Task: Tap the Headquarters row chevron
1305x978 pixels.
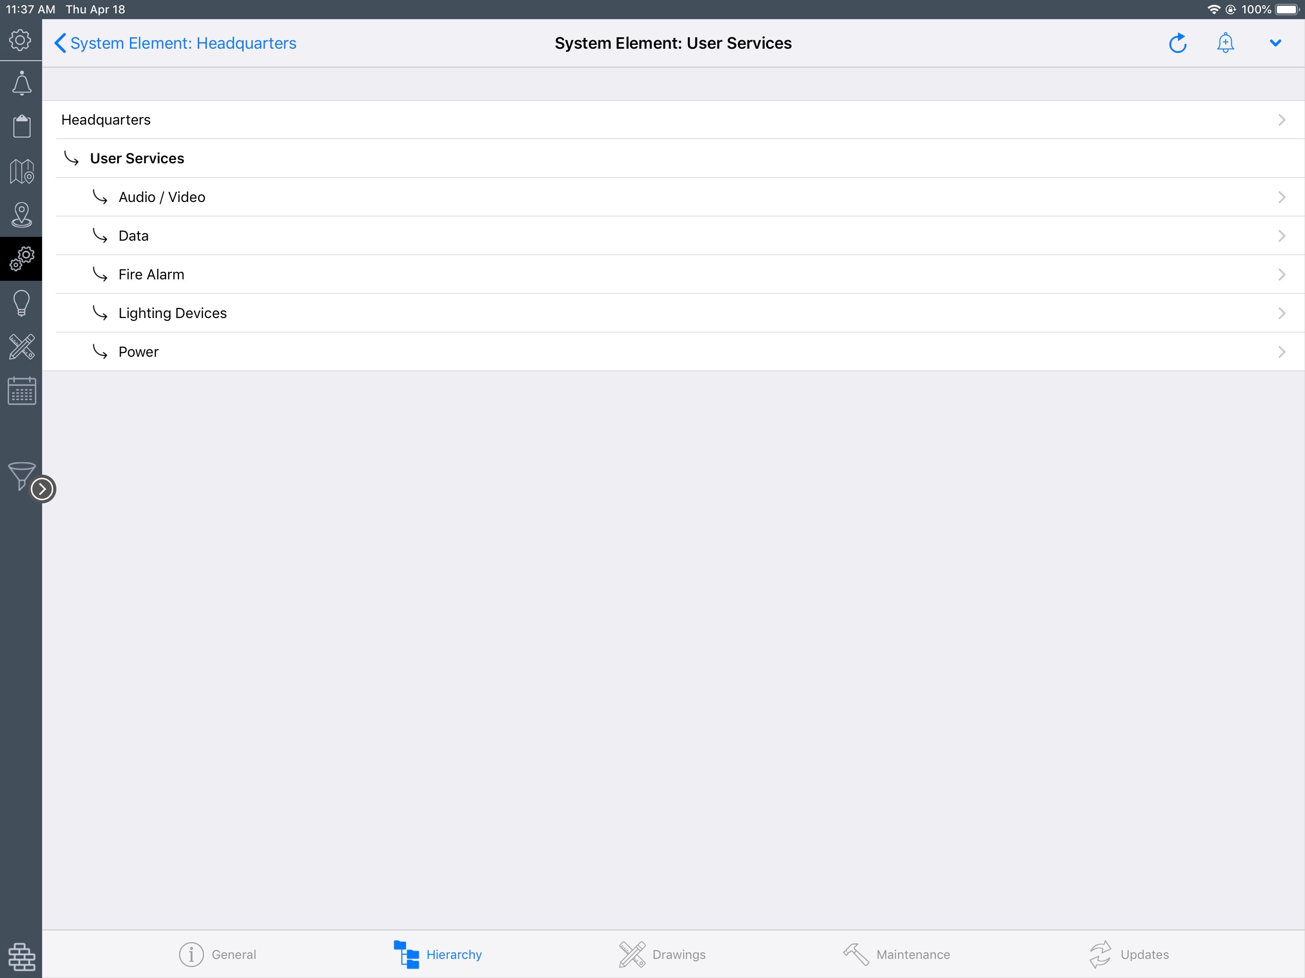Action: pyautogui.click(x=1282, y=120)
